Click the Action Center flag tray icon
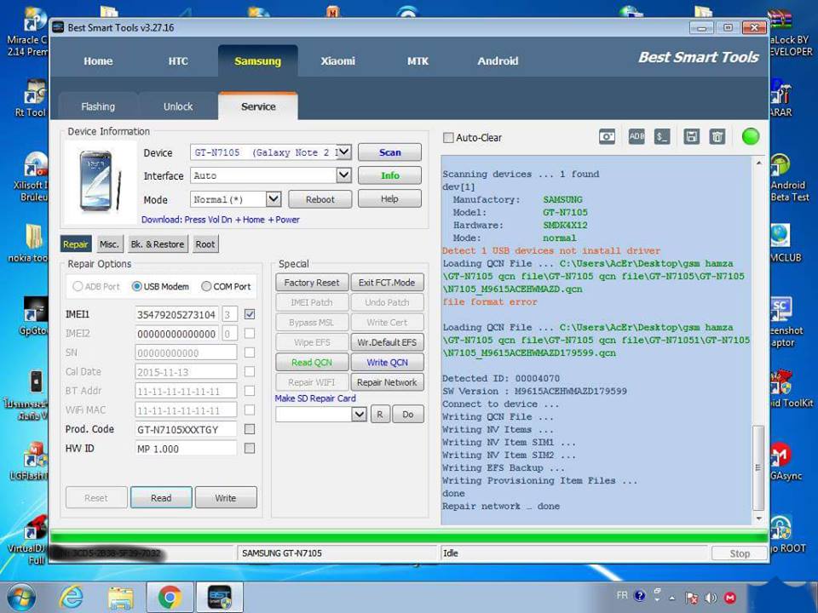Image resolution: width=818 pixels, height=613 pixels. pyautogui.click(x=692, y=598)
